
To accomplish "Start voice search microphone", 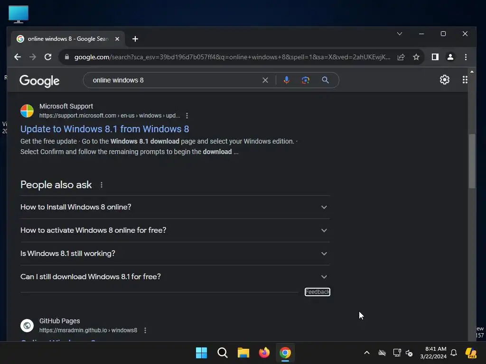I will point(286,80).
